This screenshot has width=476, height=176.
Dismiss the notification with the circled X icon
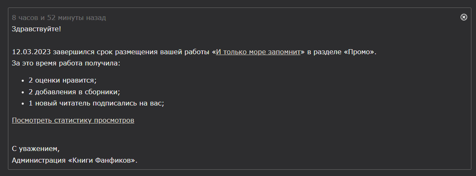pos(463,17)
